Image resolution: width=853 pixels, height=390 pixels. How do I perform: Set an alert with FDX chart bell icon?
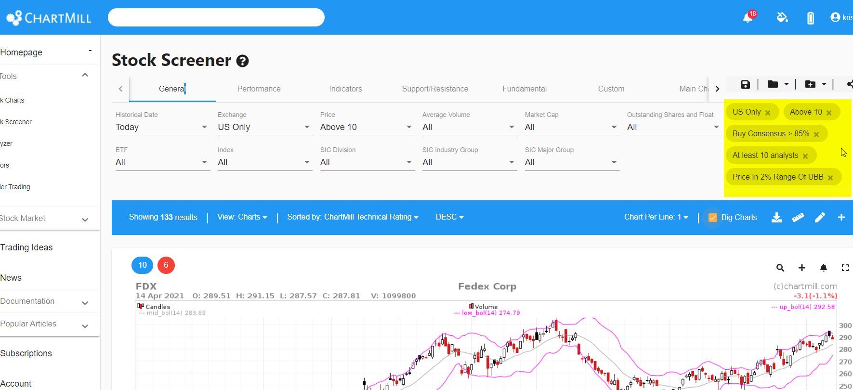[824, 268]
